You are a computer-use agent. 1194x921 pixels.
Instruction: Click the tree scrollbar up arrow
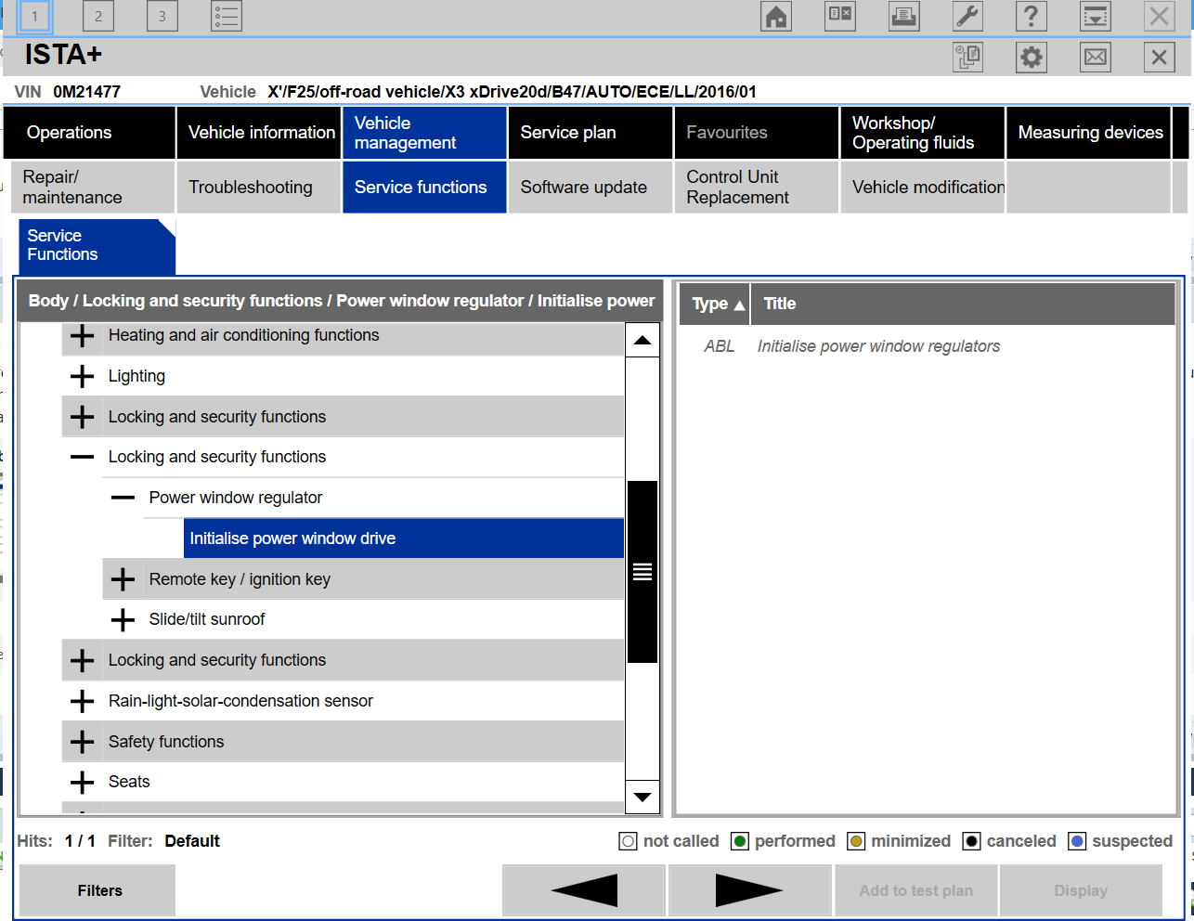coord(642,341)
